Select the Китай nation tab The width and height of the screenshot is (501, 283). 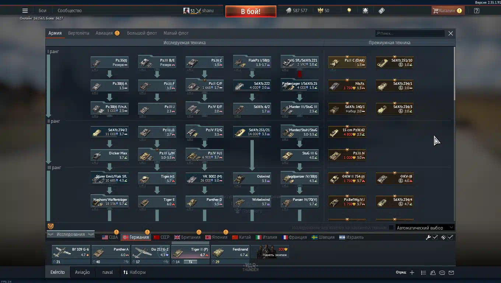(x=242, y=237)
